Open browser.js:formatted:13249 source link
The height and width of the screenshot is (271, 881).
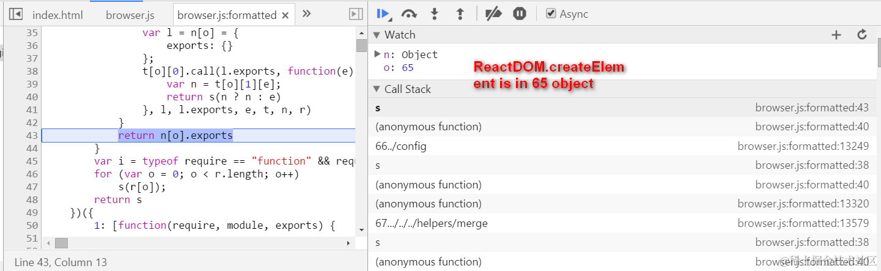803,146
